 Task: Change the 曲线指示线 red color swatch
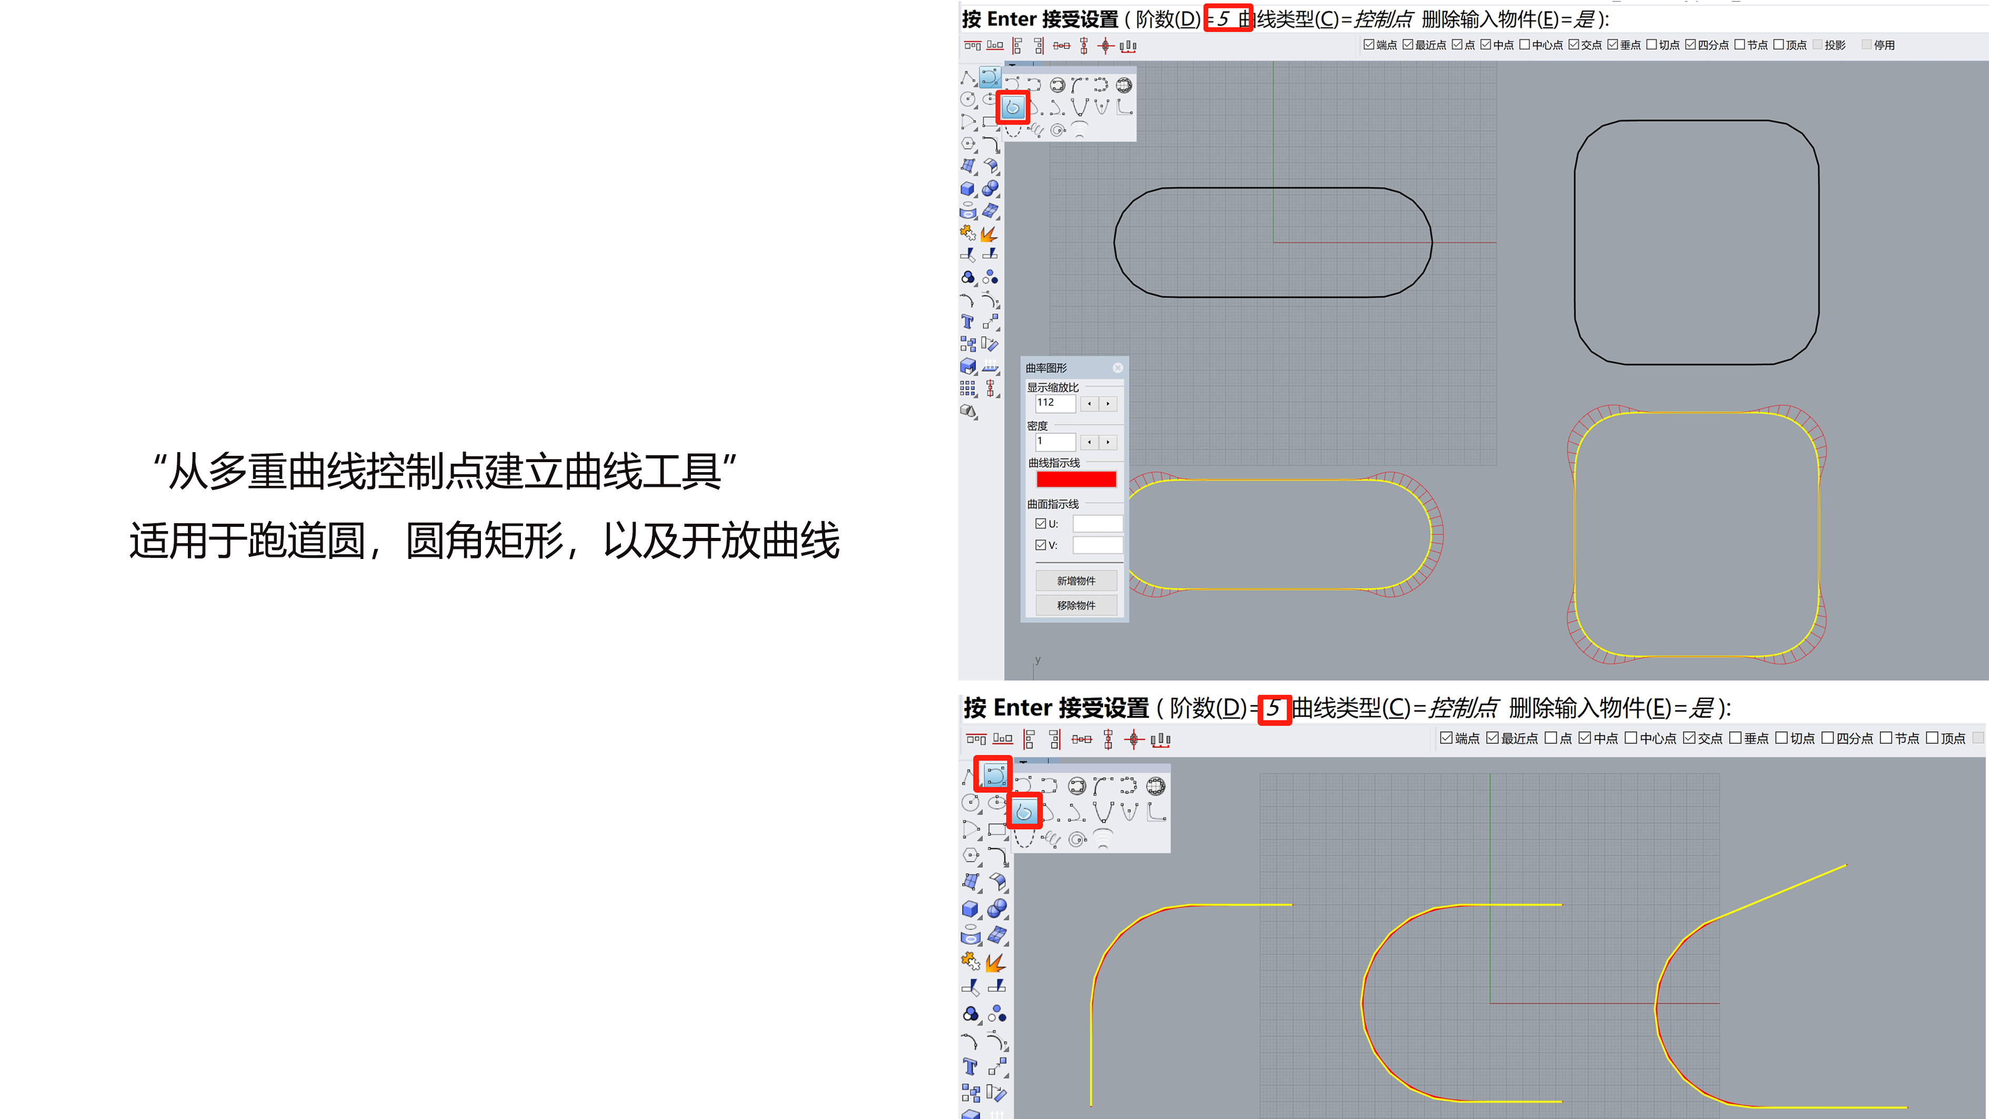tap(1077, 479)
